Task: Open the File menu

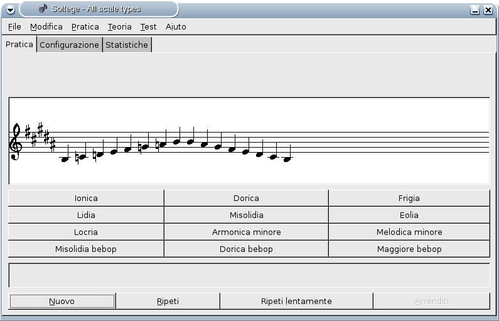Action: [14, 26]
